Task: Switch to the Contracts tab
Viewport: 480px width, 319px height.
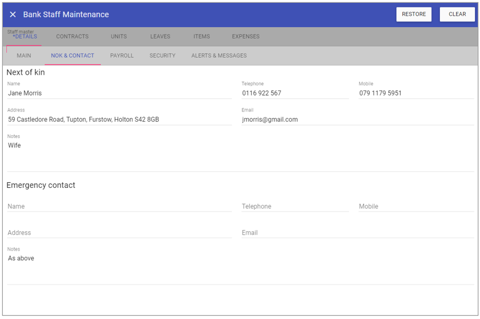Action: pyautogui.click(x=72, y=37)
